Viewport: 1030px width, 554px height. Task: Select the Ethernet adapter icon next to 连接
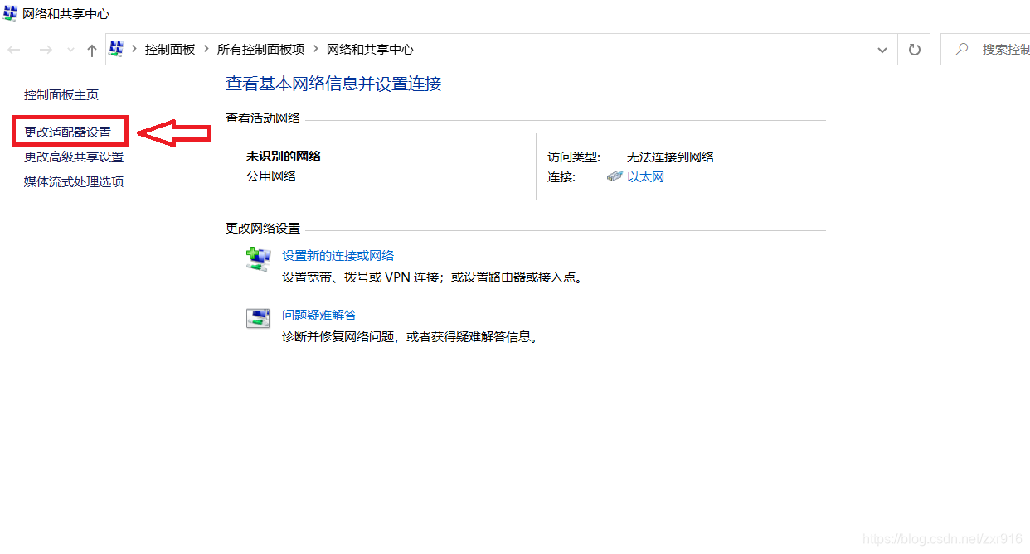click(x=614, y=176)
